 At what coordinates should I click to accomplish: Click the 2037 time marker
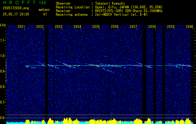point(133,27)
